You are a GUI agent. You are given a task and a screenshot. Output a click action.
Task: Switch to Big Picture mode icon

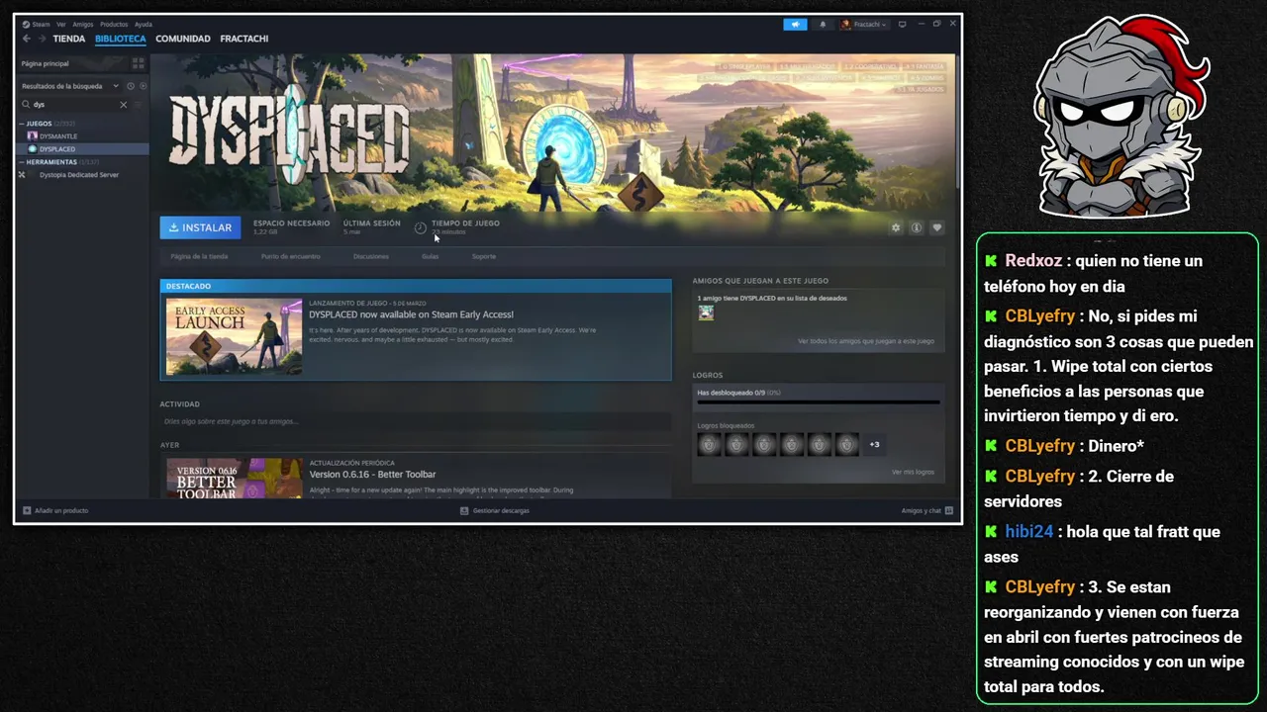pyautogui.click(x=902, y=24)
